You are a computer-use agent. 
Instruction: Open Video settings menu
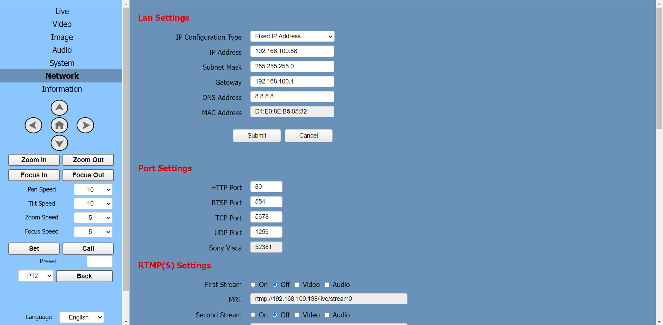pyautogui.click(x=62, y=24)
